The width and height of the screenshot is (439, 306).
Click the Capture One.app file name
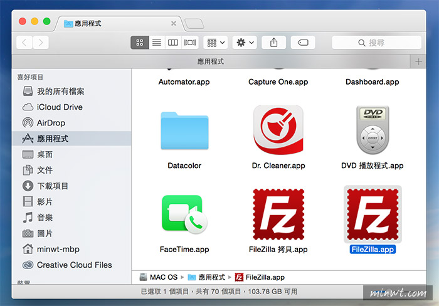[x=278, y=82]
